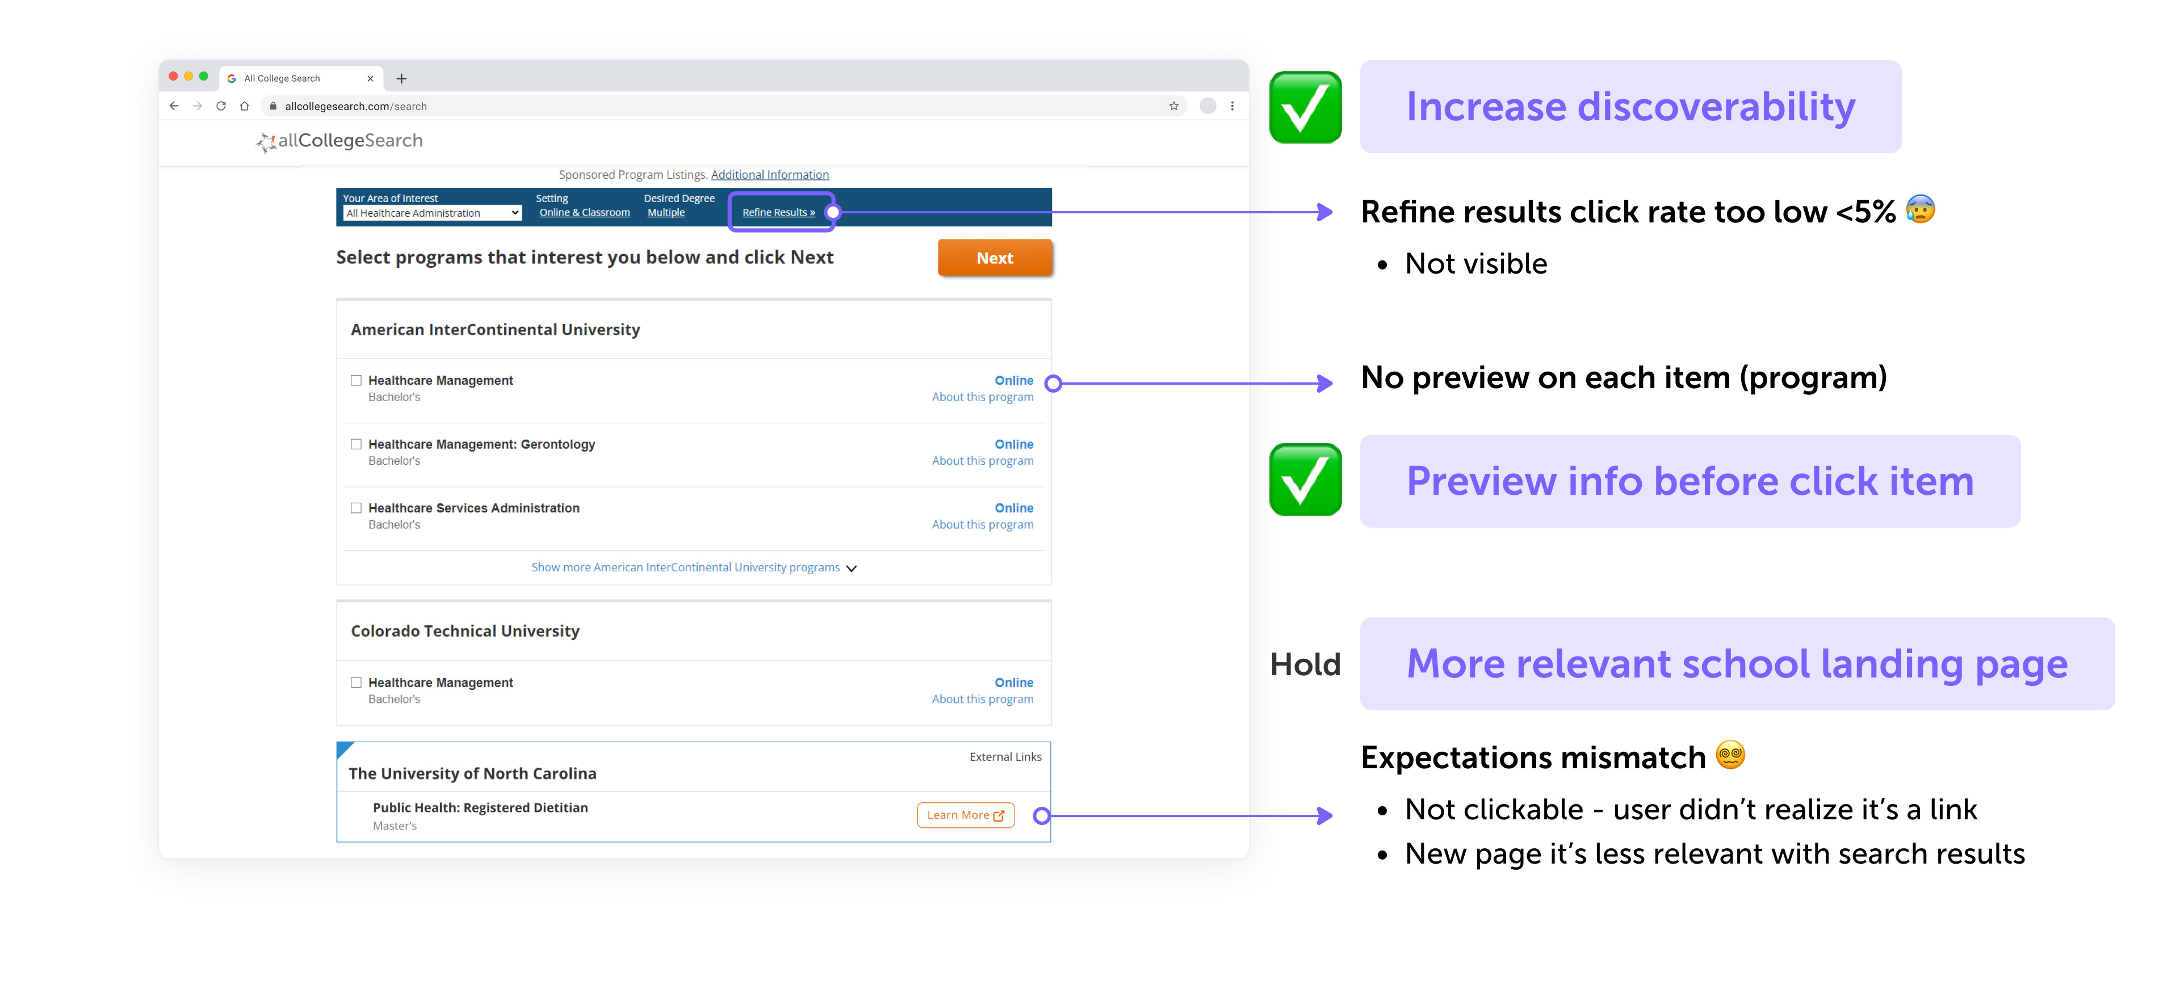Viewport: 2180px width, 985px height.
Task: Click the padlock icon in the address bar
Action: tap(273, 106)
